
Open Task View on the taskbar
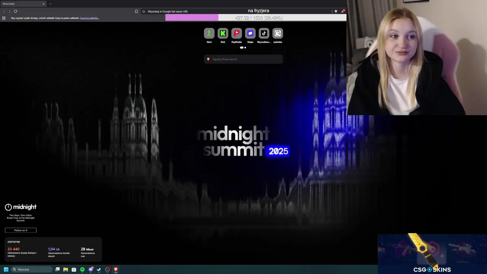click(x=57, y=269)
